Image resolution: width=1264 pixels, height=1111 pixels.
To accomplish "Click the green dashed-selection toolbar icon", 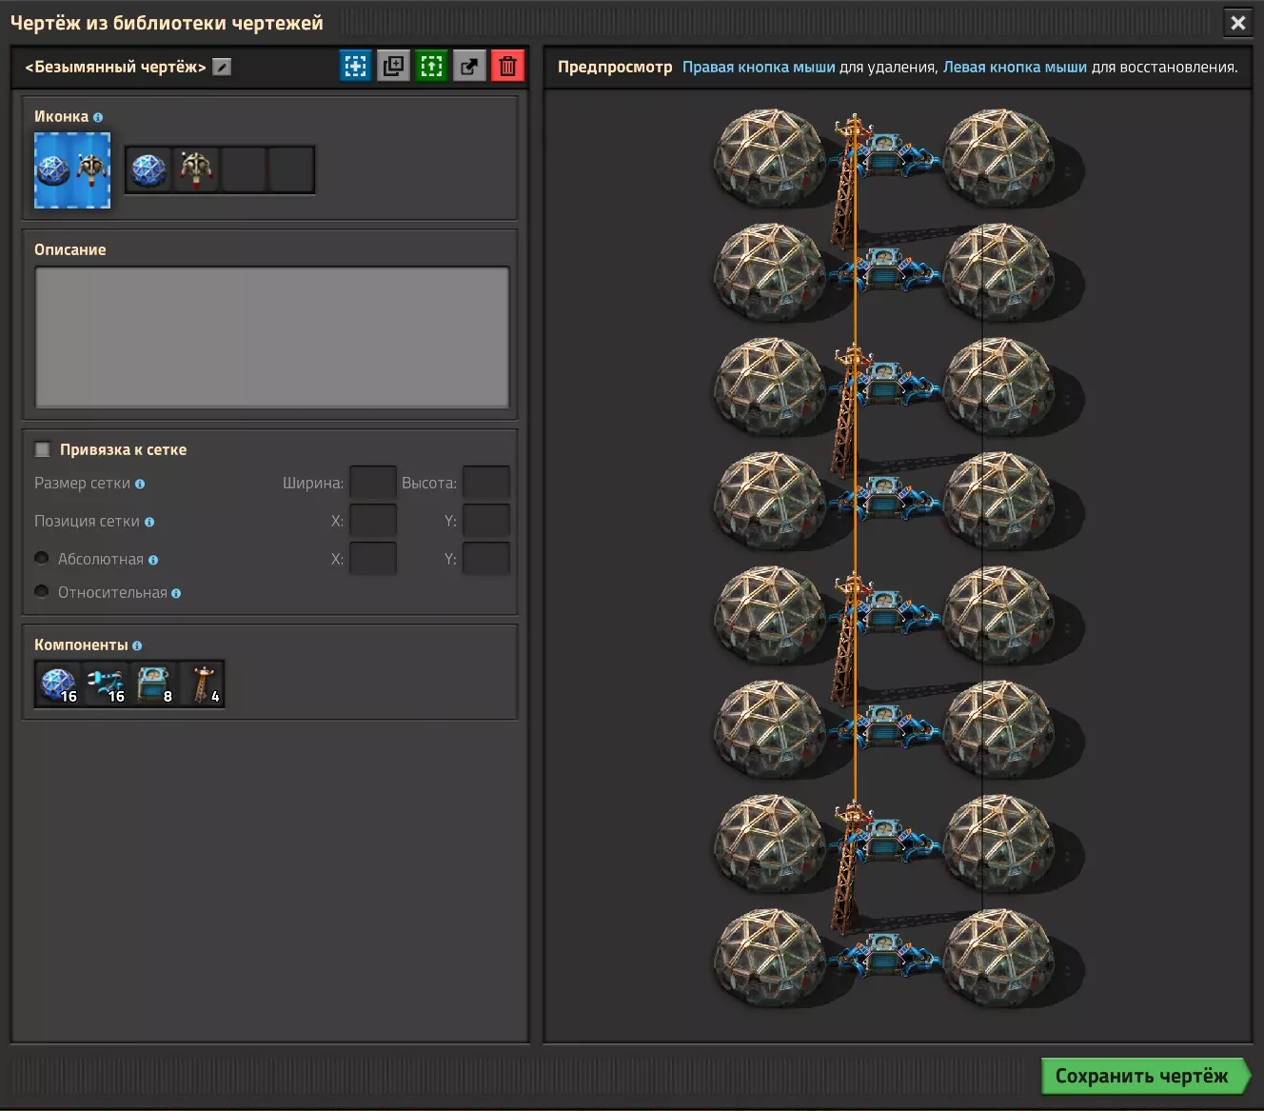I will point(431,66).
